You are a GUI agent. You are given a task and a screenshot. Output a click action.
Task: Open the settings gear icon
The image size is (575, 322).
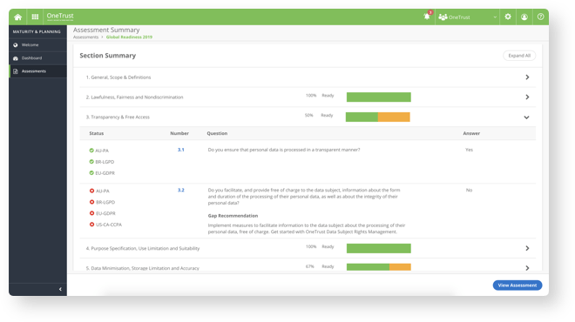click(508, 17)
